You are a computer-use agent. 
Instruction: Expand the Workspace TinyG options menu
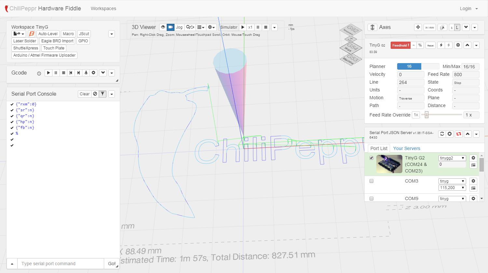[x=112, y=34]
